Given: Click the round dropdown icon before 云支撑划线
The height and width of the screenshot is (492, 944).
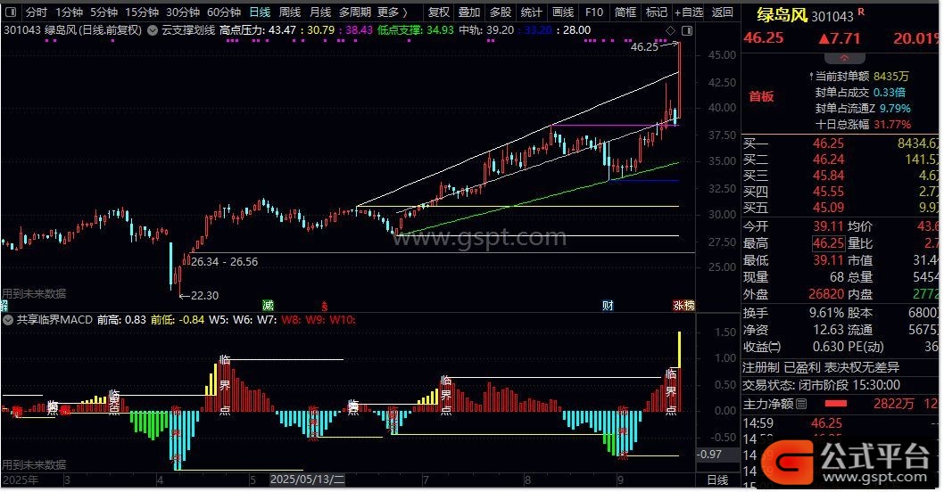Looking at the screenshot, I should pyautogui.click(x=152, y=29).
